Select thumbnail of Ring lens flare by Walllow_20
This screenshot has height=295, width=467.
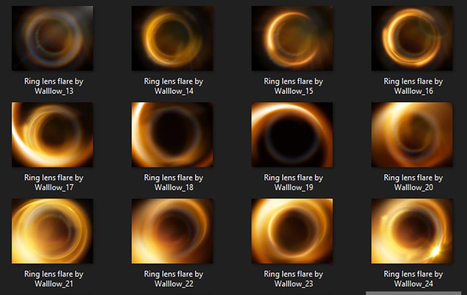(x=412, y=135)
